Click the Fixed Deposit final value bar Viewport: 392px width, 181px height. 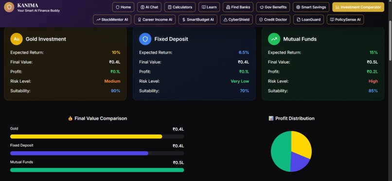click(97, 153)
